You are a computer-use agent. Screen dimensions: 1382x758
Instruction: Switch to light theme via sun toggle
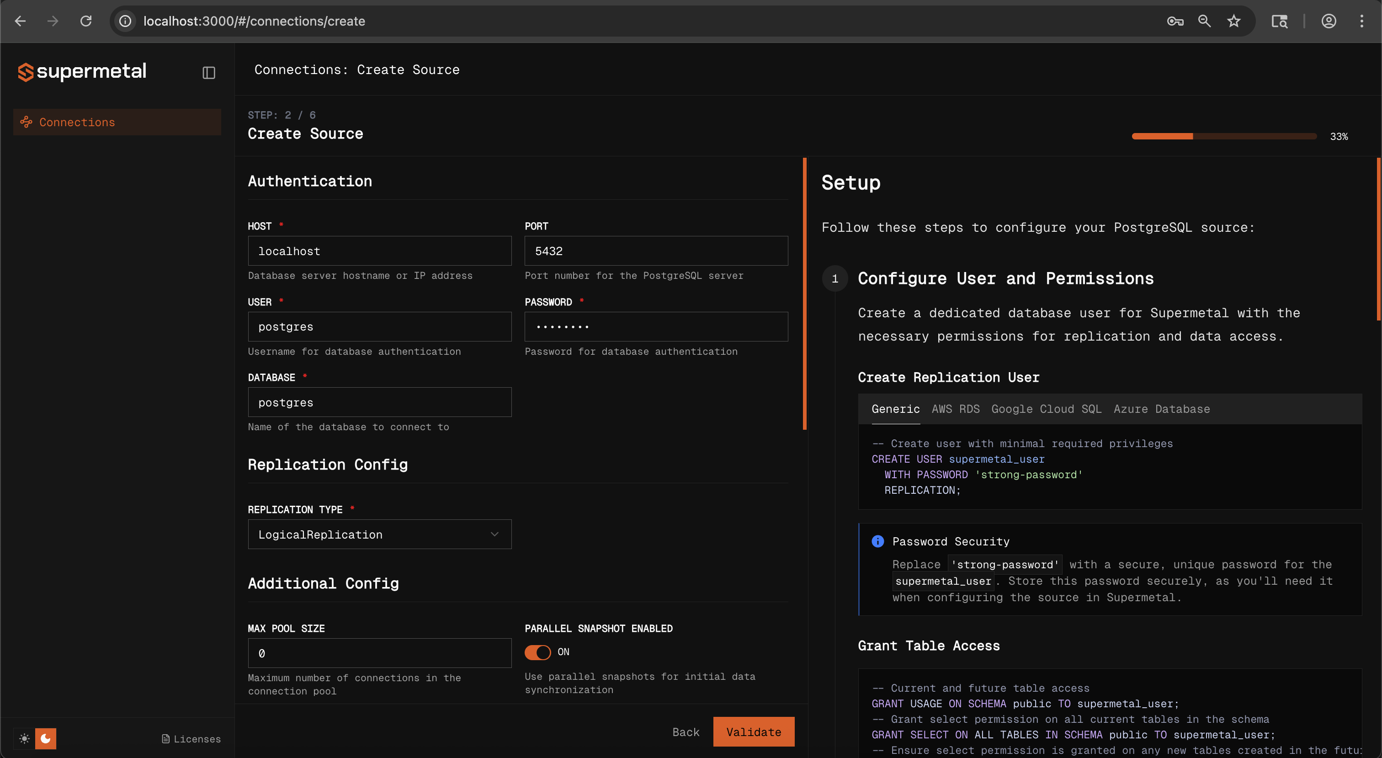[24, 739]
